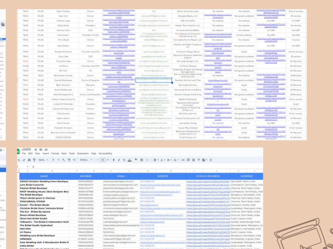The height and width of the screenshot is (249, 333).
Task: Open the Help menu
Action: 94,153
